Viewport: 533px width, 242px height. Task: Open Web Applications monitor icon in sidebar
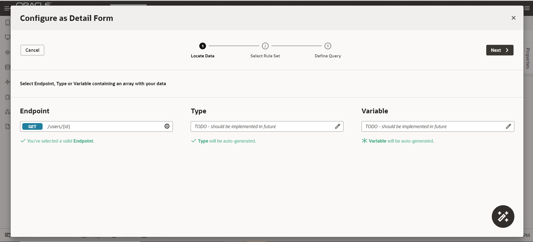click(x=8, y=37)
